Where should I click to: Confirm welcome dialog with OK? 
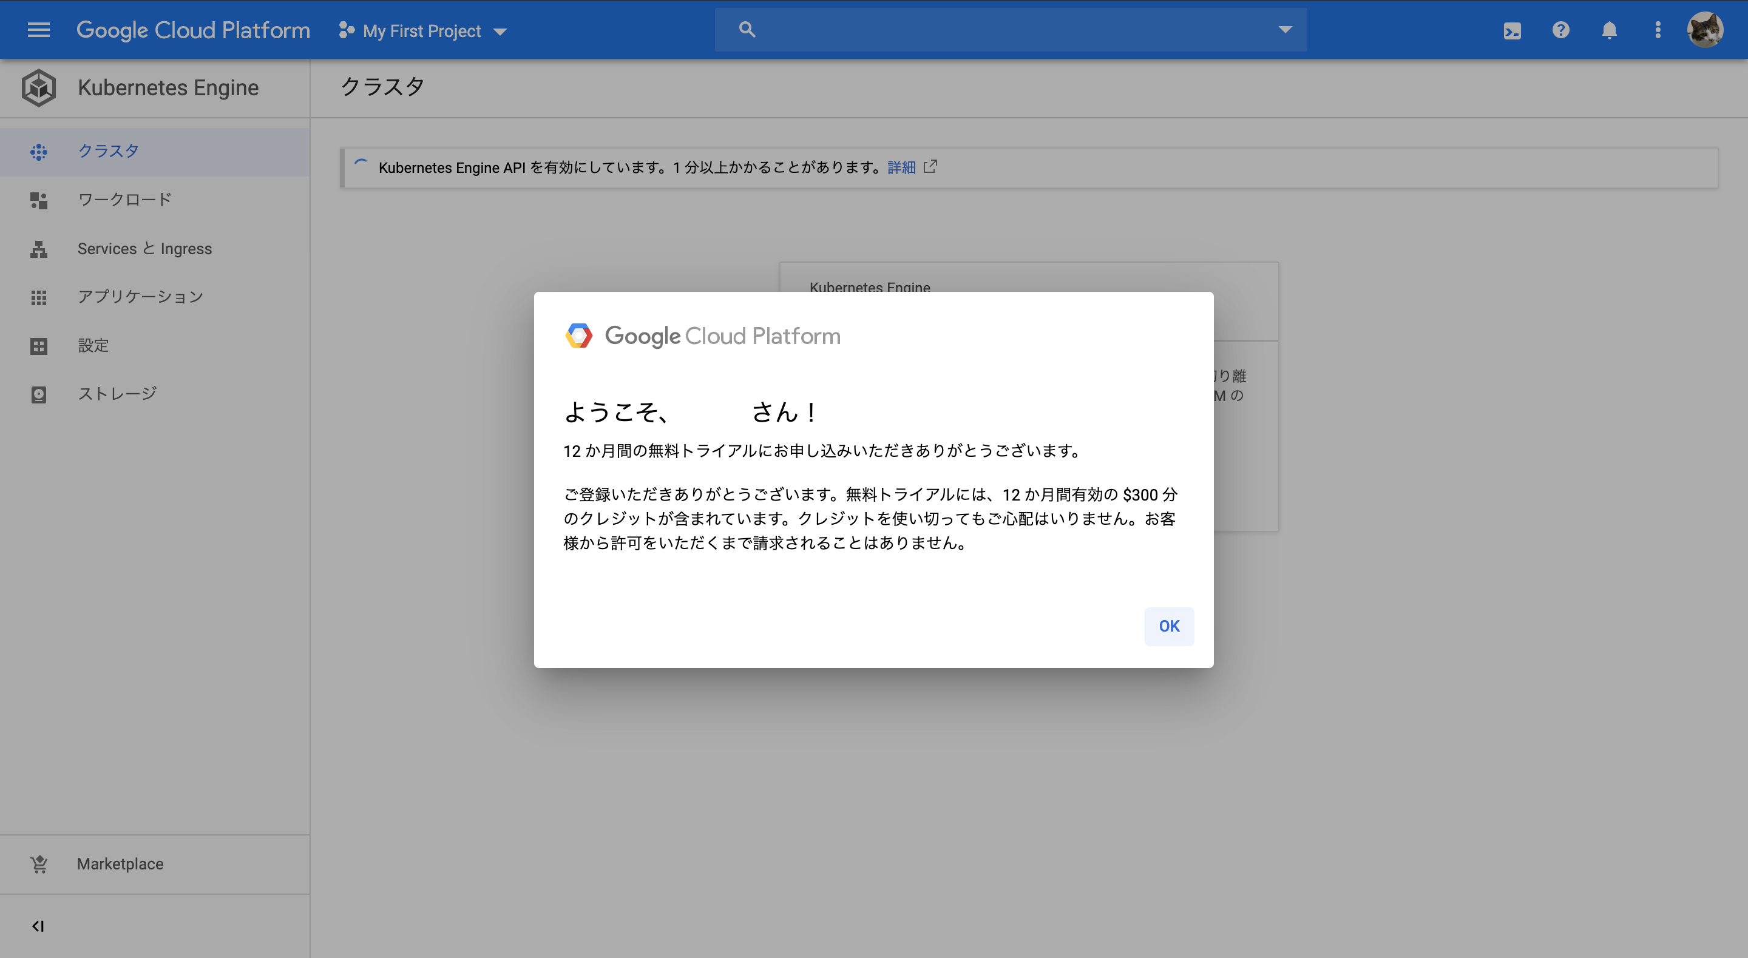(x=1168, y=626)
